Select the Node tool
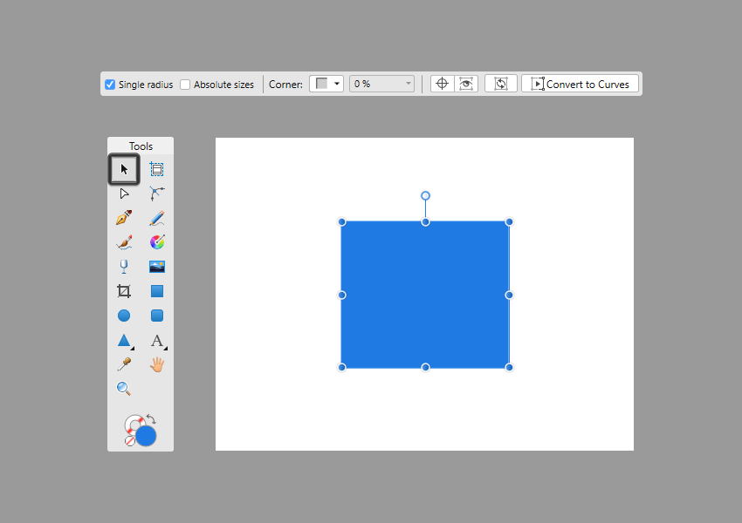The width and height of the screenshot is (742, 523). [x=124, y=194]
